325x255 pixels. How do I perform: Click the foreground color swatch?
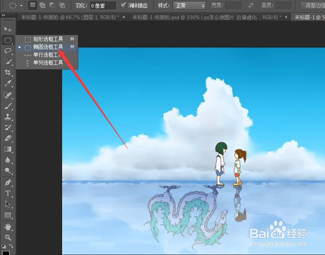pos(6,253)
